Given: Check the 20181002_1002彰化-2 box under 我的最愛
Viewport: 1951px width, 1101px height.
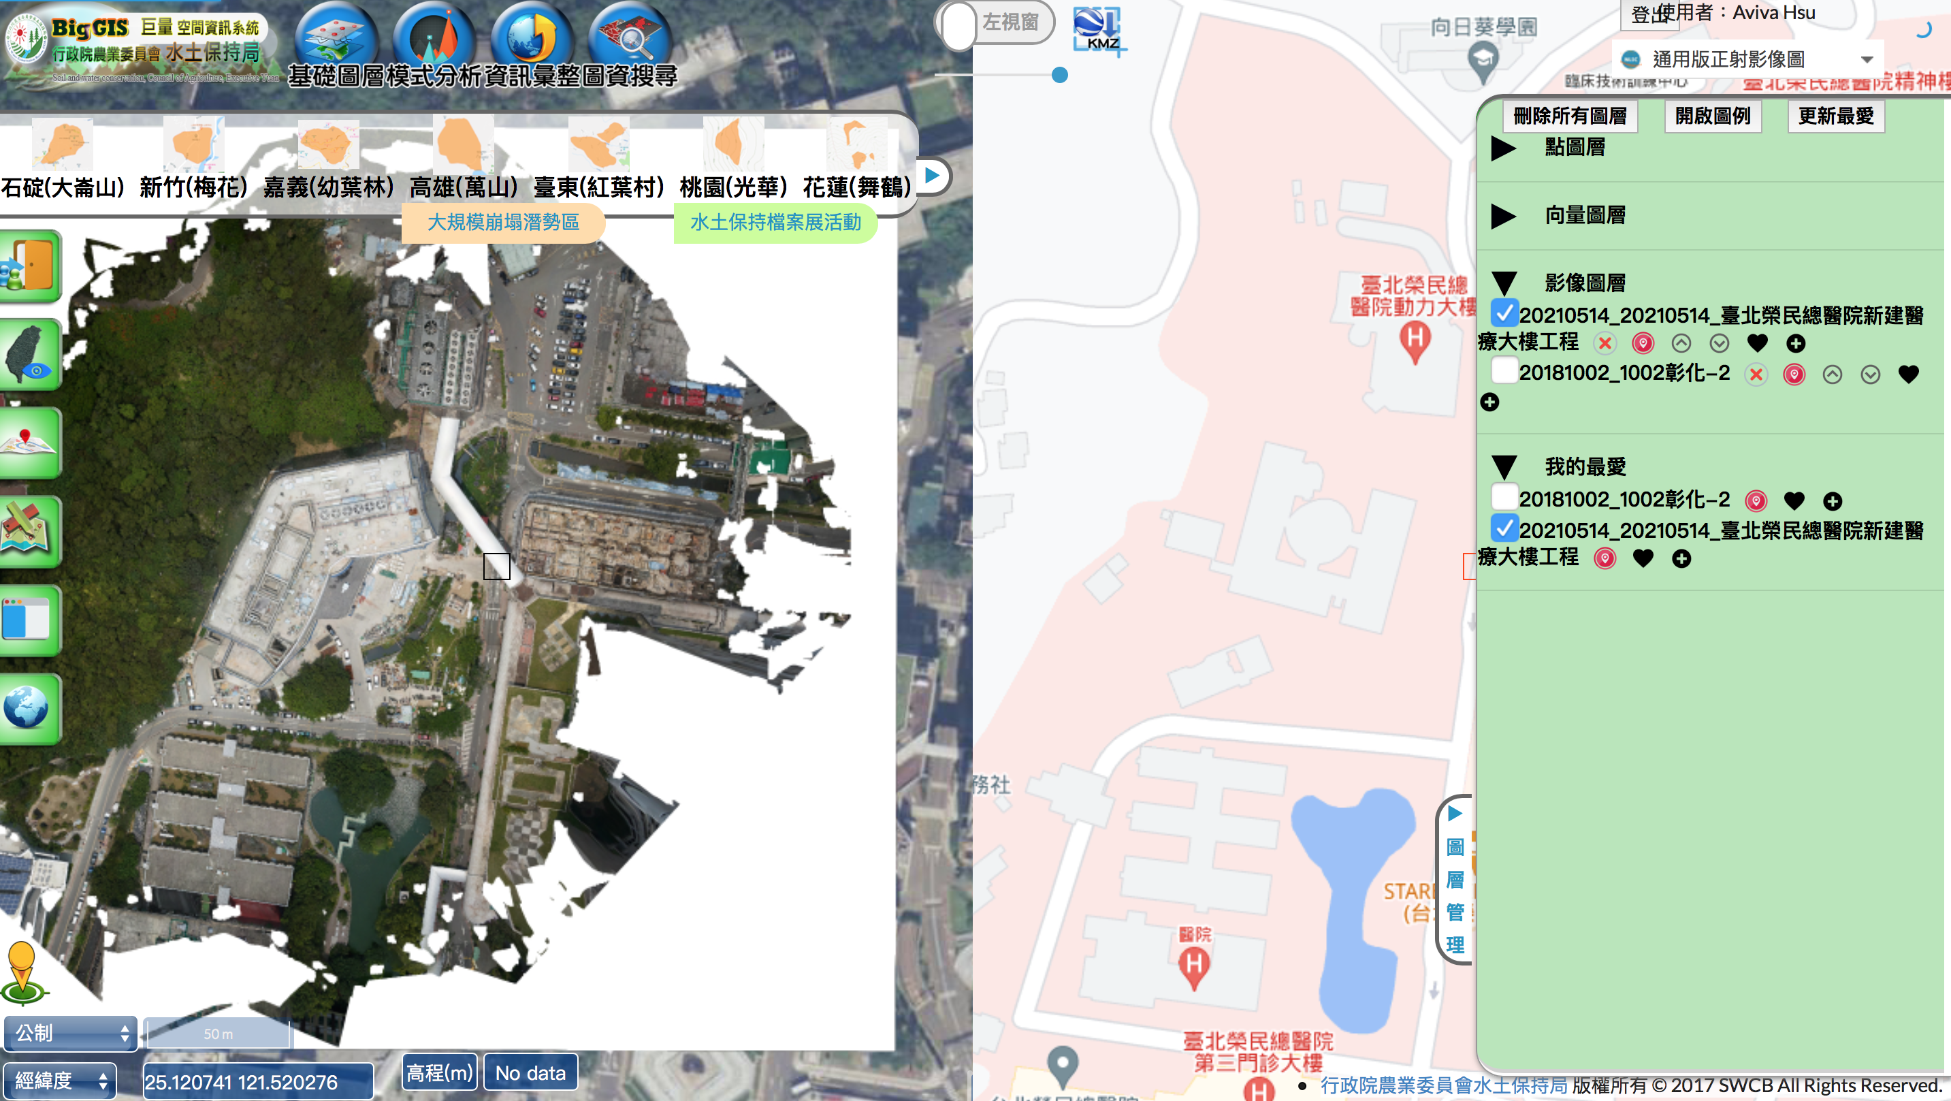Looking at the screenshot, I should (1503, 498).
